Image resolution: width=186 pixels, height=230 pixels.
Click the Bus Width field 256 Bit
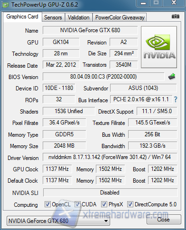[x=153, y=134]
